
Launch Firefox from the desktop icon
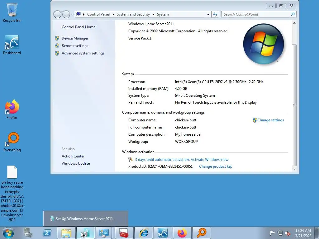[x=12, y=110]
